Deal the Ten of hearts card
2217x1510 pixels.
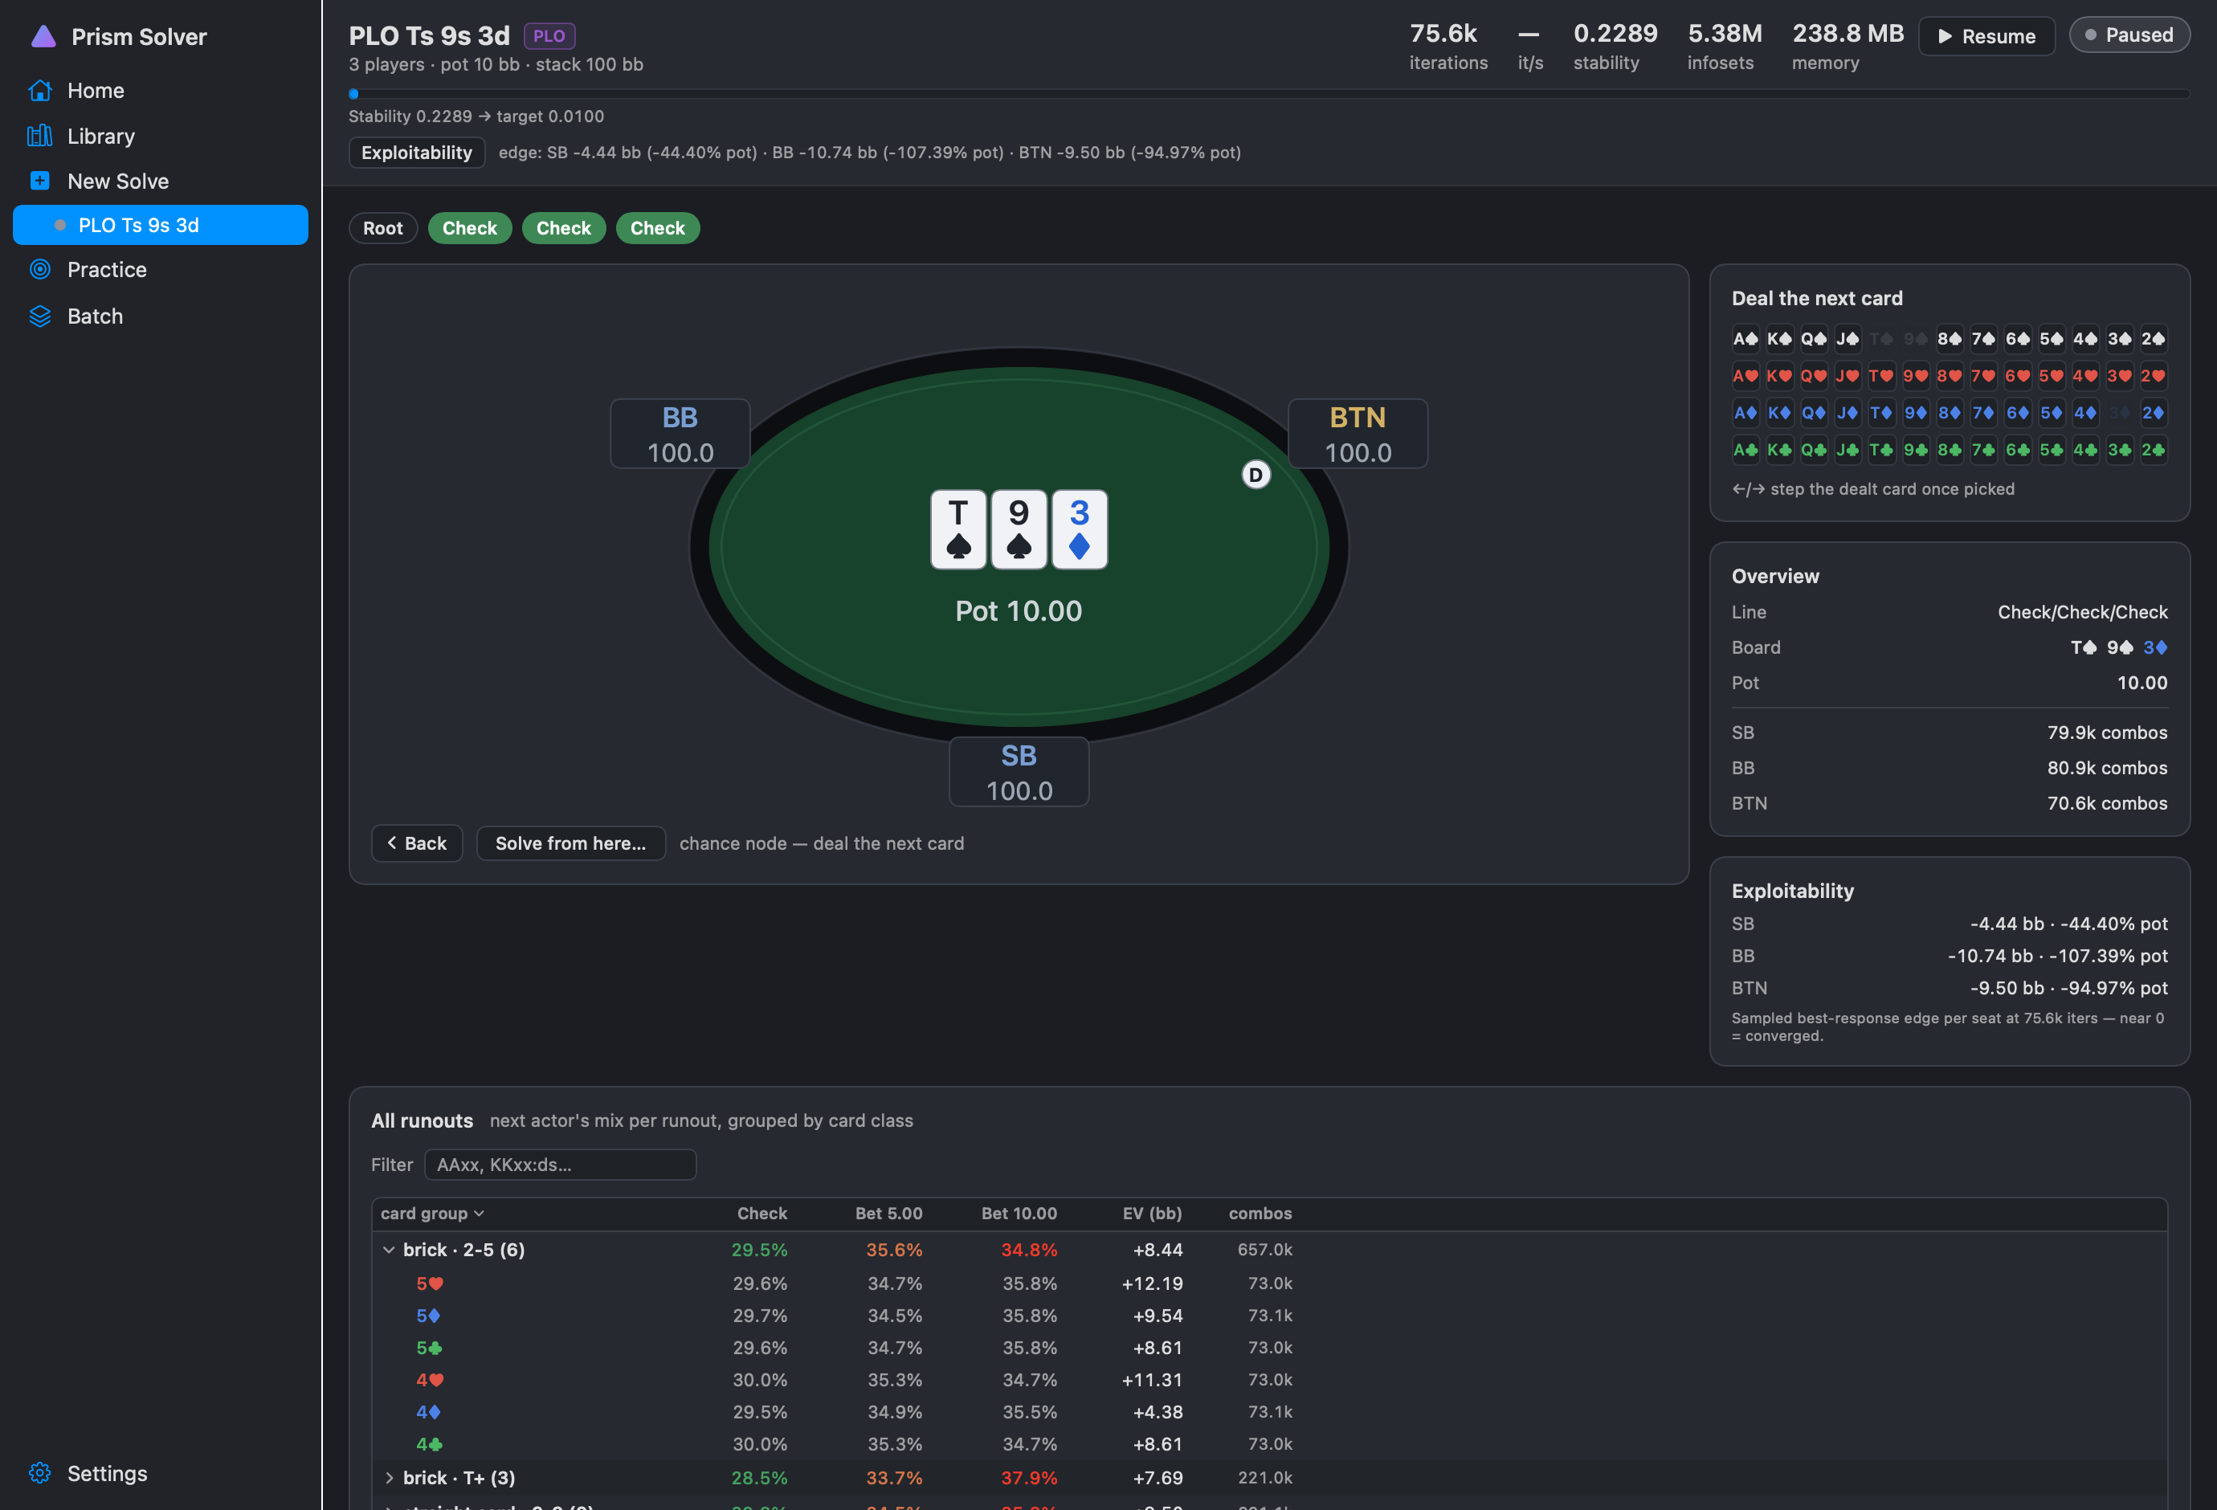(1881, 376)
